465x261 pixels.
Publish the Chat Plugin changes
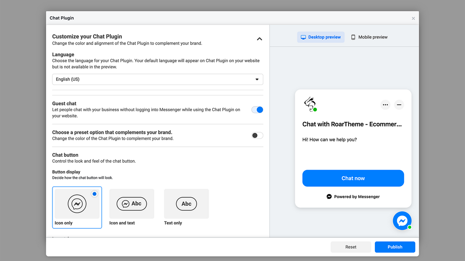tap(395, 247)
